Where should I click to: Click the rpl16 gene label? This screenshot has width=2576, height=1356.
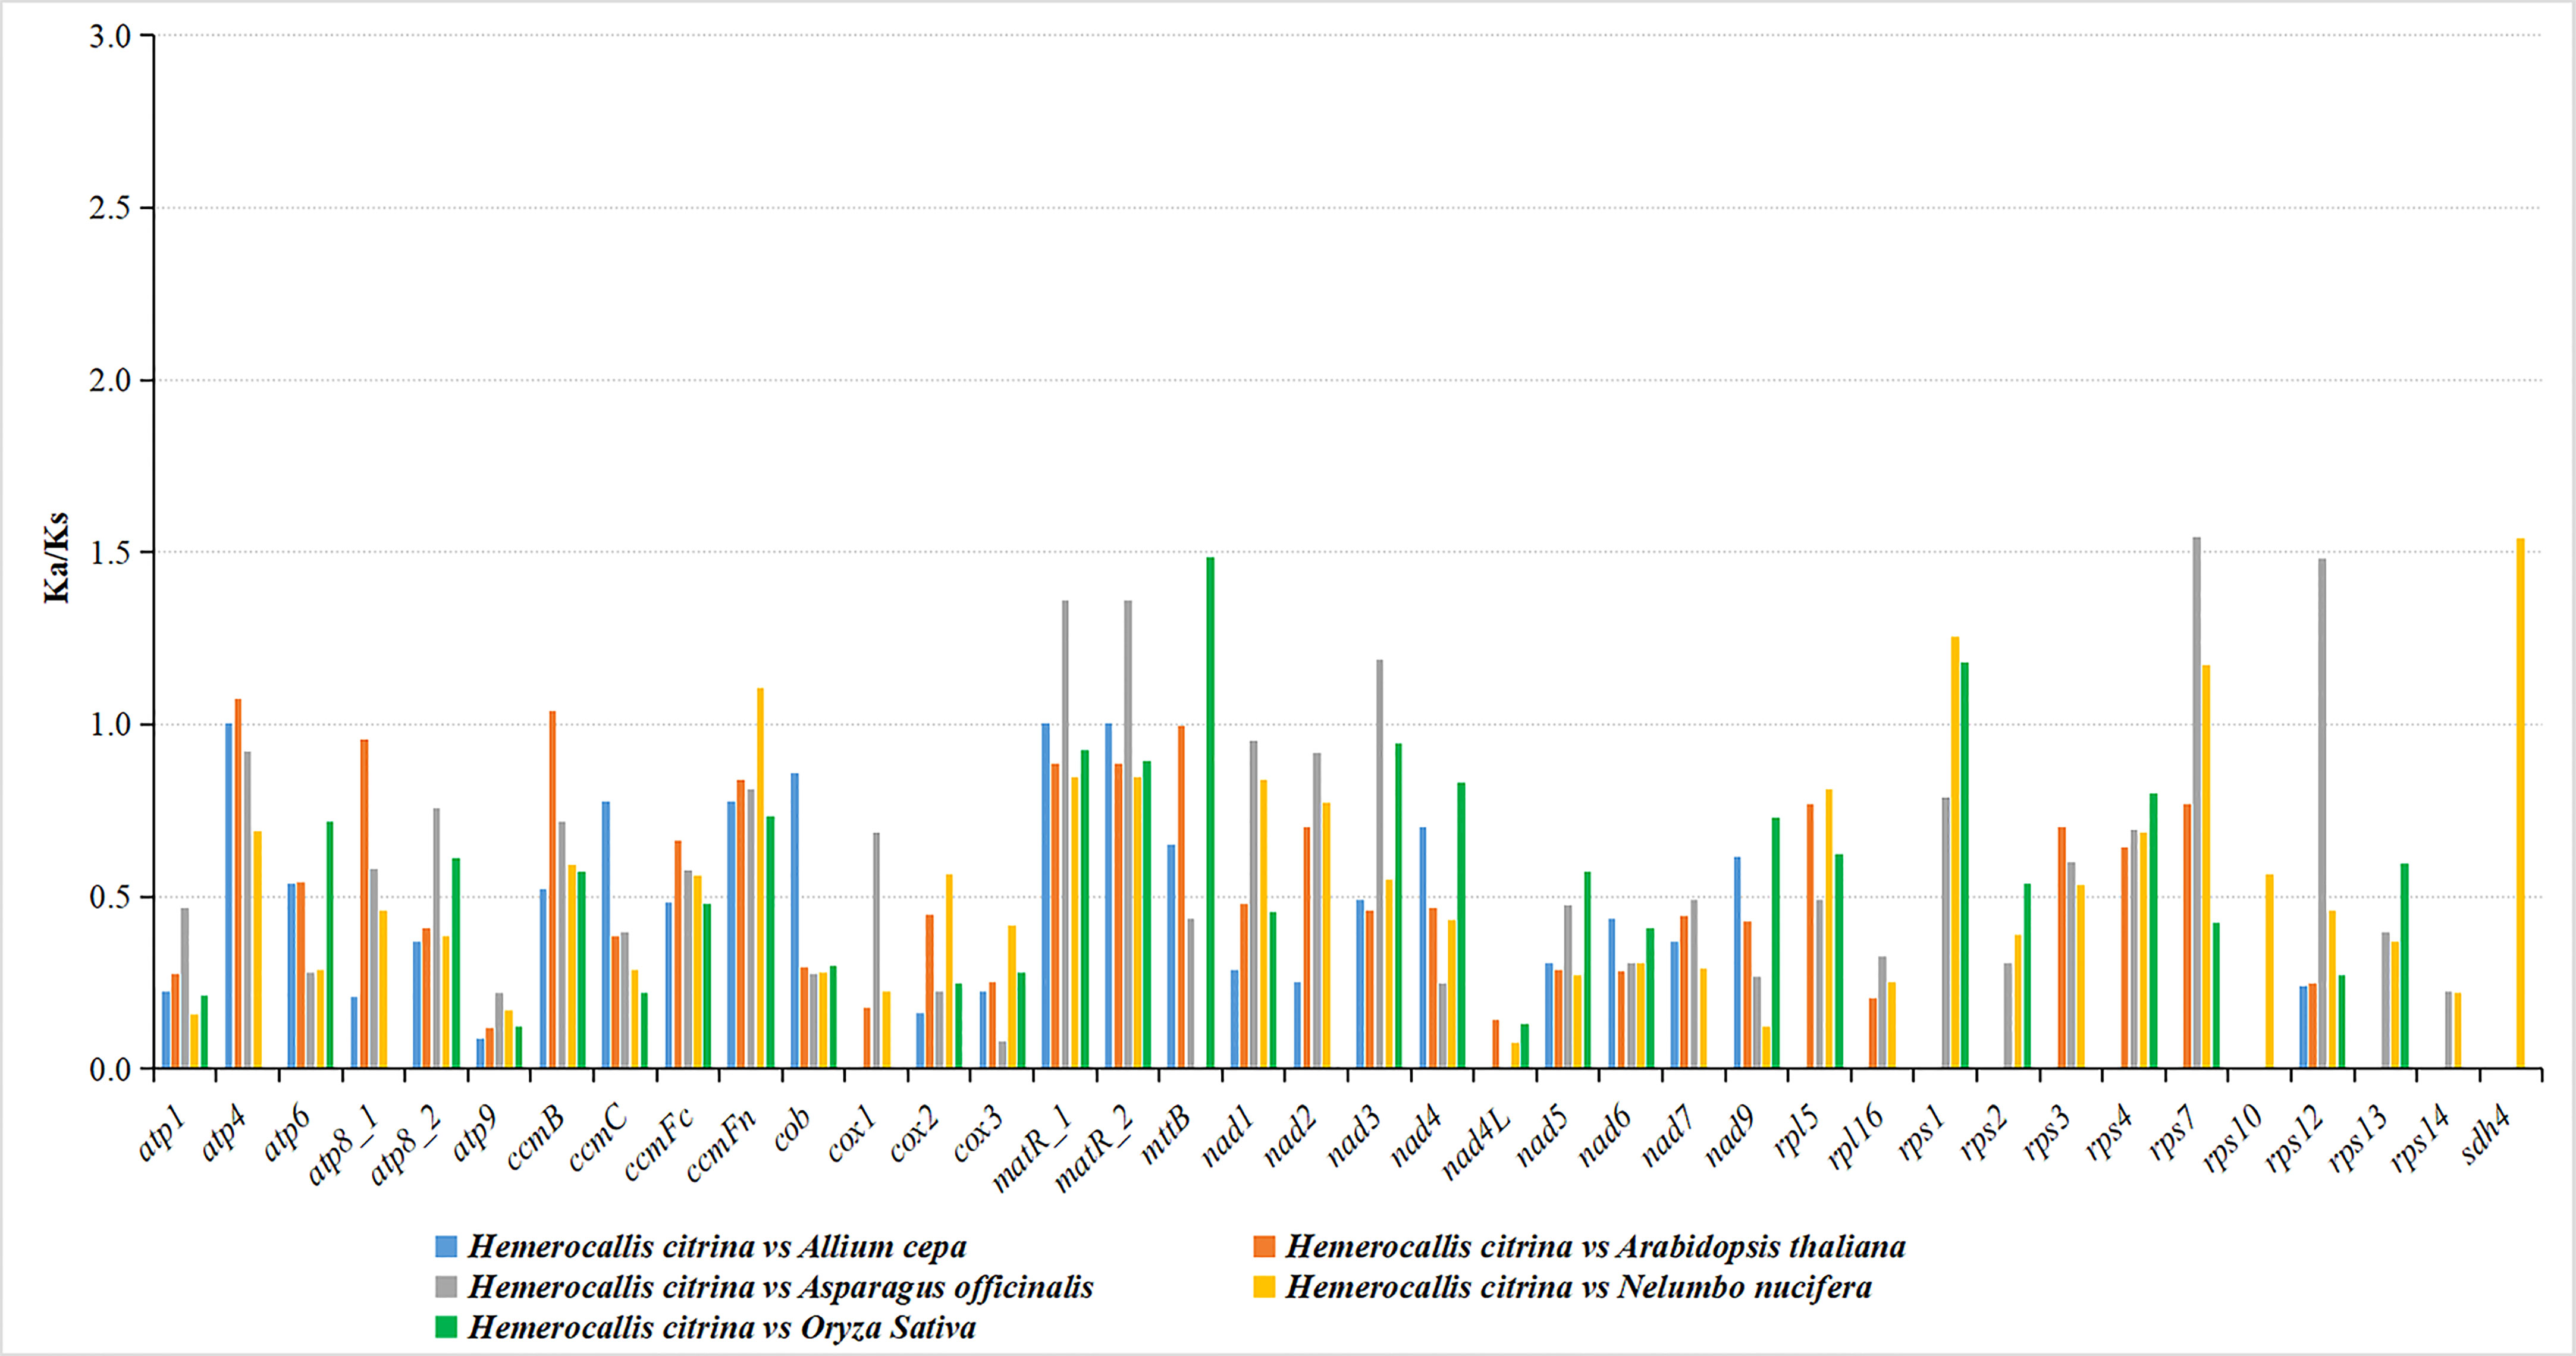(x=1856, y=1139)
